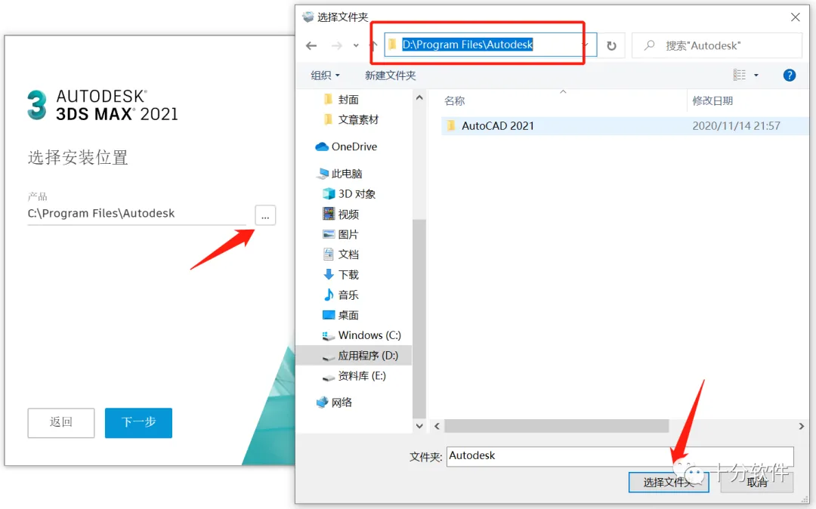Open the recent locations dropdown chevron

(x=356, y=46)
